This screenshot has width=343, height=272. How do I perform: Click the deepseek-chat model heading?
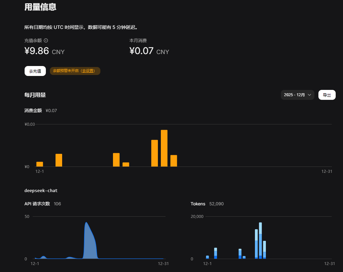[41, 190]
